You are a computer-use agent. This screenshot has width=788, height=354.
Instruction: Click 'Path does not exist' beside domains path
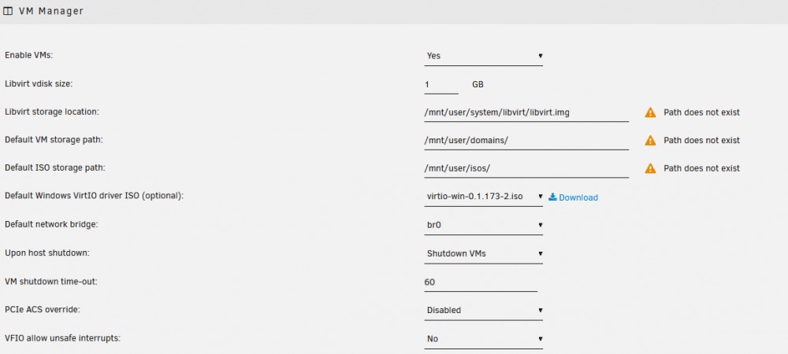pyautogui.click(x=701, y=140)
